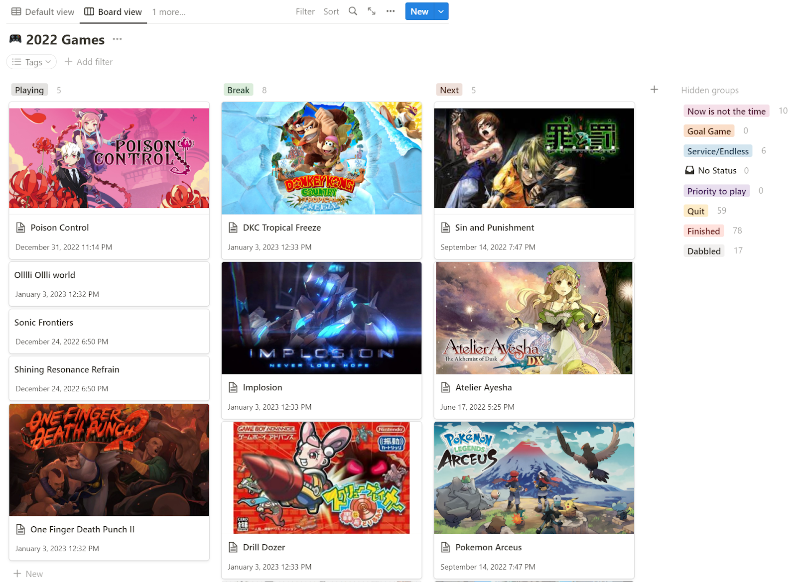Open the Pokemon Legends Arceus cover image

tap(534, 478)
